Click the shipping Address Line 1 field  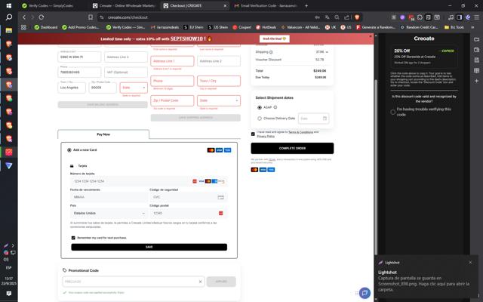point(172,61)
